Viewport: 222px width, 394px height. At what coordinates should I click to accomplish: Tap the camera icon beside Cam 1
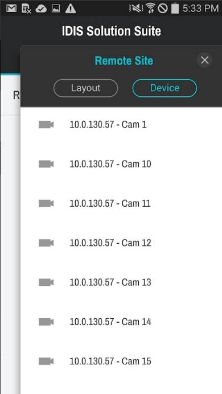click(x=46, y=125)
